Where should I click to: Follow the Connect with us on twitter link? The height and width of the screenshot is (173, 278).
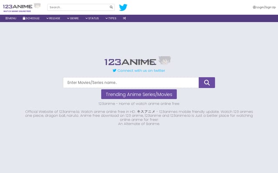pos(139,70)
